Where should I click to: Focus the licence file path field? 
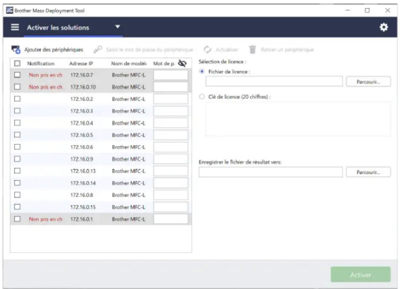coord(274,81)
